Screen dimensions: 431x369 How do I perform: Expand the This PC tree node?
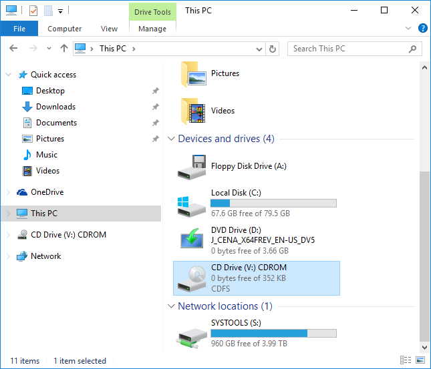click(x=9, y=214)
